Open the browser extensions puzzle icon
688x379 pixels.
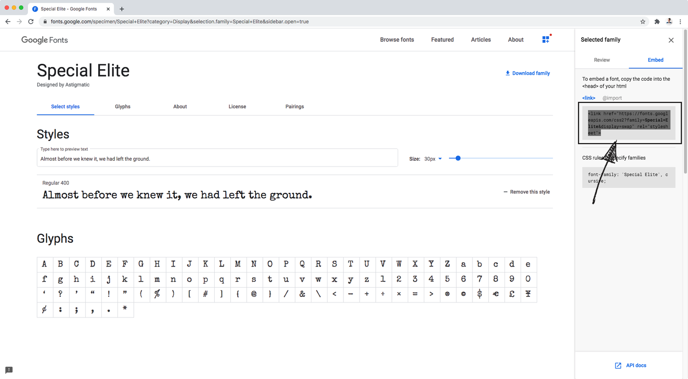[657, 22]
